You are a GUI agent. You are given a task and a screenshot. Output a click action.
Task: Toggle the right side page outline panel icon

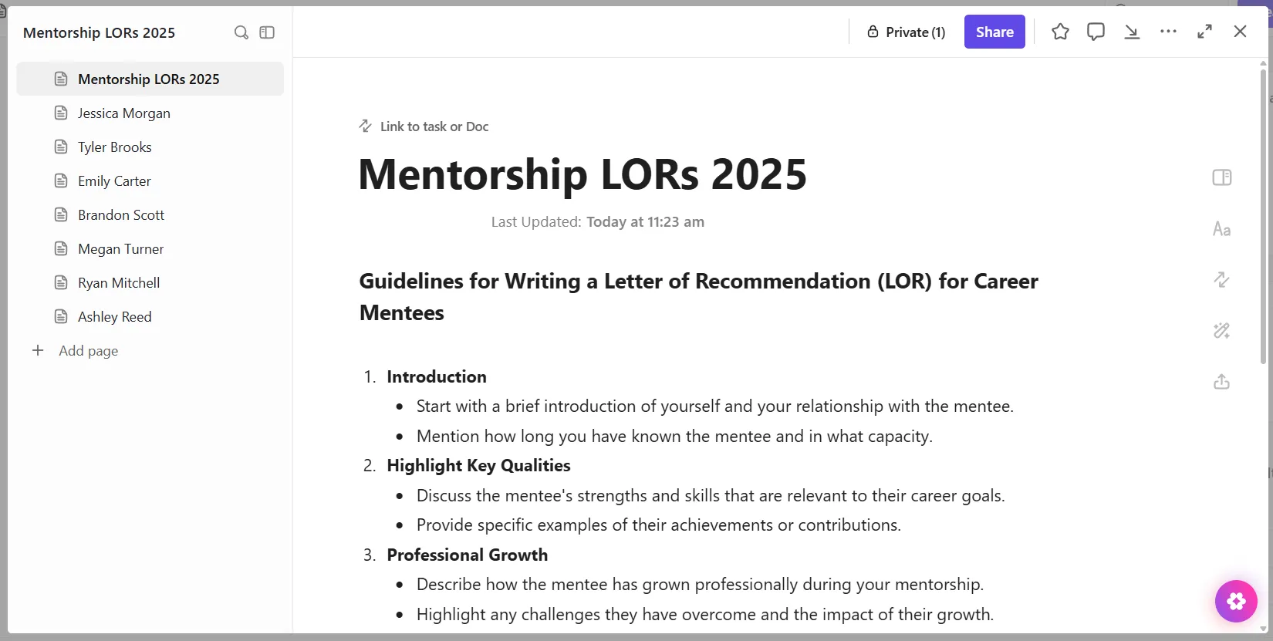click(x=1221, y=177)
